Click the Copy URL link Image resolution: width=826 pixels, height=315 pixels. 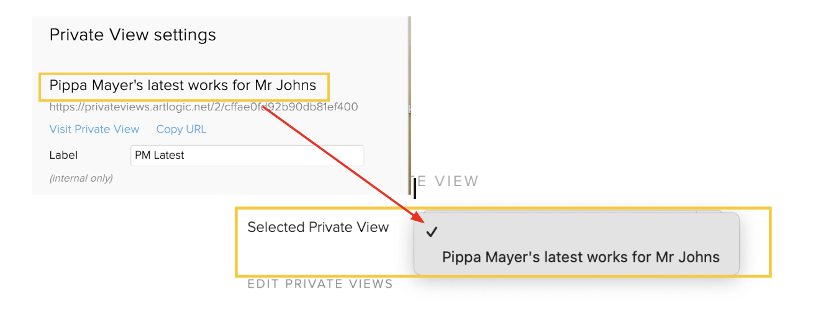pos(181,129)
